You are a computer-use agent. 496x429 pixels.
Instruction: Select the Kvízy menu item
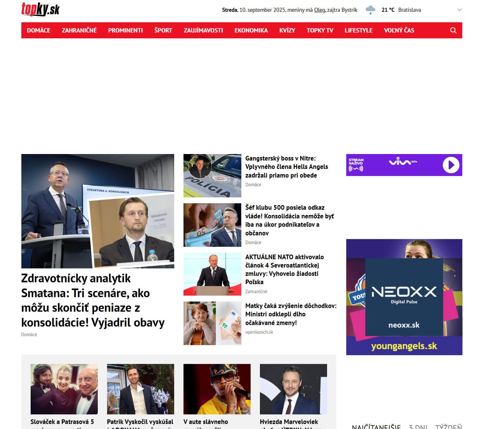tap(287, 30)
